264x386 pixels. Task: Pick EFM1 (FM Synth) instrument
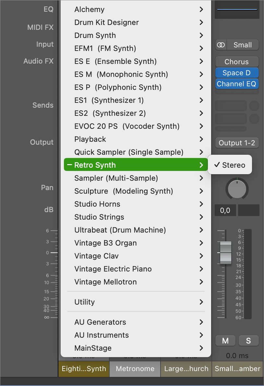tap(136, 48)
